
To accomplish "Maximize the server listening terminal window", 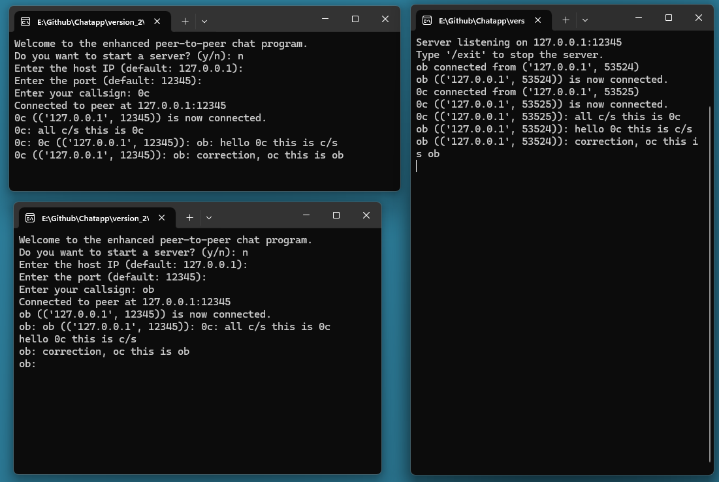I will pyautogui.click(x=669, y=18).
